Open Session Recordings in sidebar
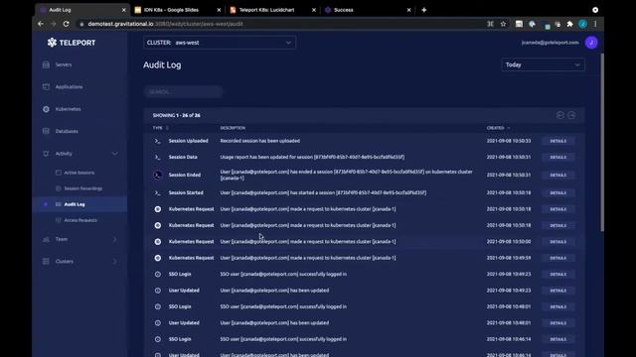This screenshot has width=636, height=357. point(82,188)
